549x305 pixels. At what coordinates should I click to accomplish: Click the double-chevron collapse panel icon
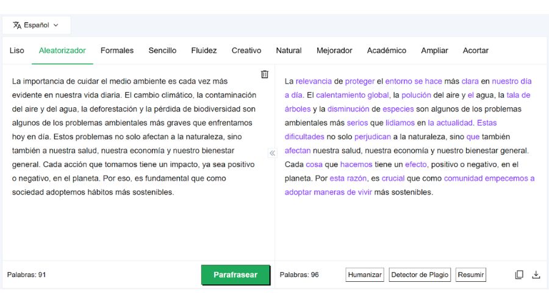click(x=272, y=153)
